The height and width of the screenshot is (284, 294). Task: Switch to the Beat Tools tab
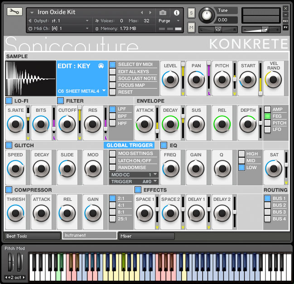(32, 236)
